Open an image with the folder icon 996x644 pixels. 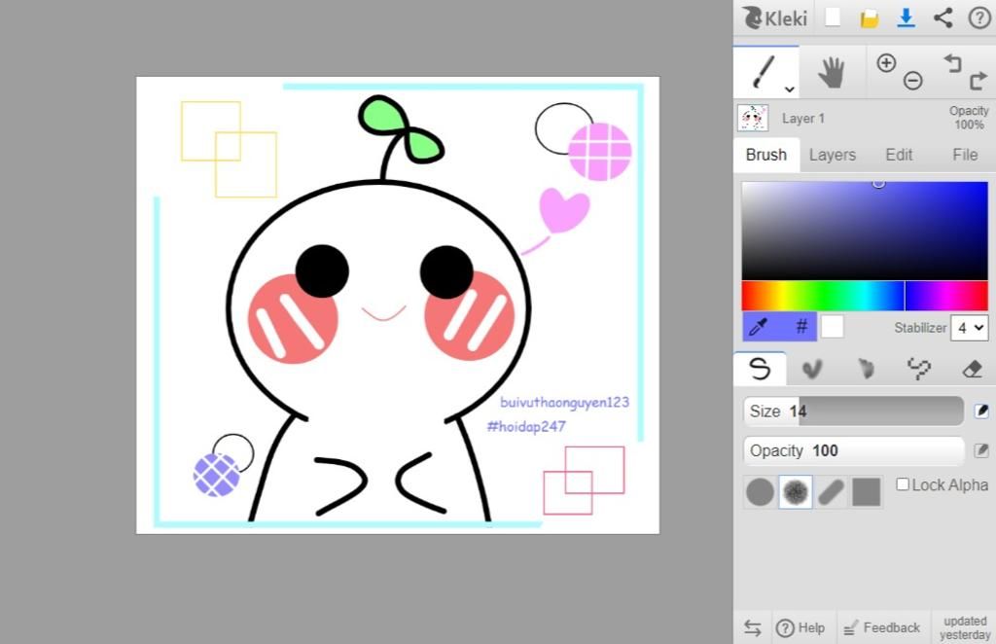[x=869, y=18]
